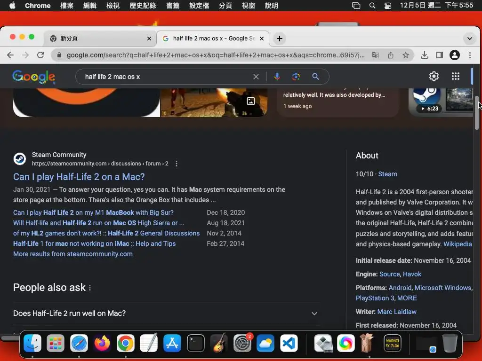Show MORE platforms link

coord(407,298)
